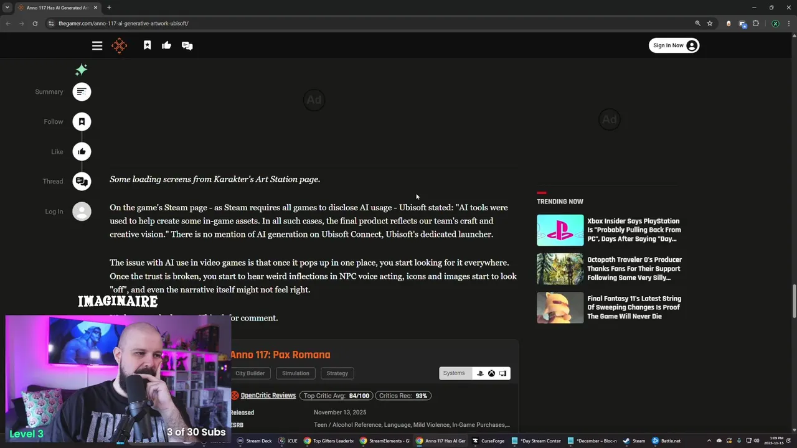The width and height of the screenshot is (797, 448).
Task: Click the PlayStation logo trending thumbnail
Action: pyautogui.click(x=560, y=230)
